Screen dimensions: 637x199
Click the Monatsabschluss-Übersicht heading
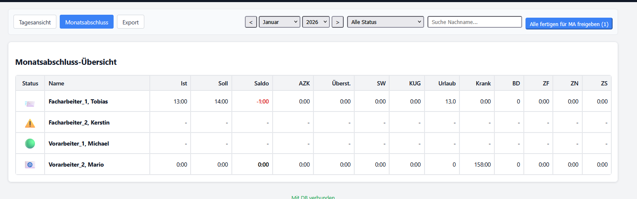(x=66, y=62)
